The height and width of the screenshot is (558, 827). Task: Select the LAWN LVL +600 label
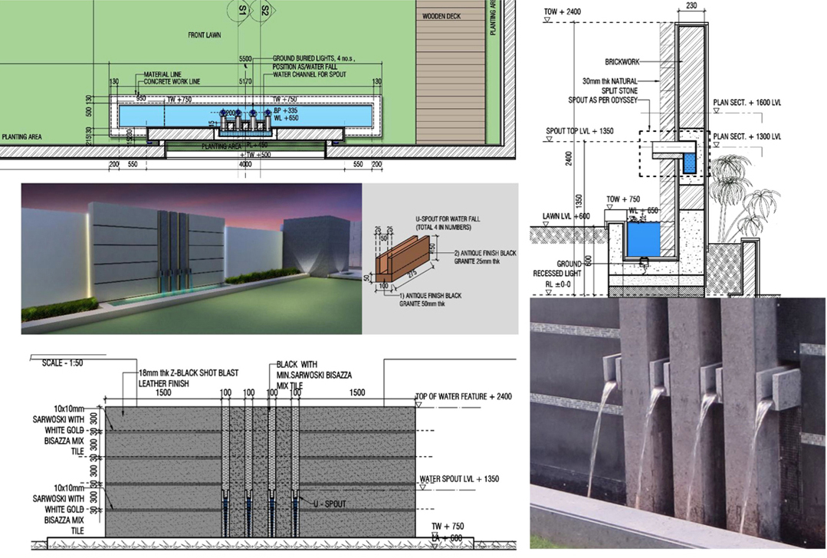(566, 216)
